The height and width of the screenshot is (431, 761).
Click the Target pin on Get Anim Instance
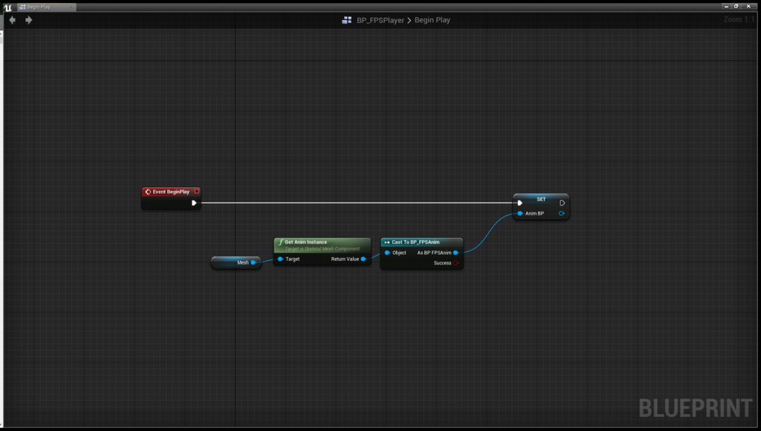pyautogui.click(x=280, y=259)
